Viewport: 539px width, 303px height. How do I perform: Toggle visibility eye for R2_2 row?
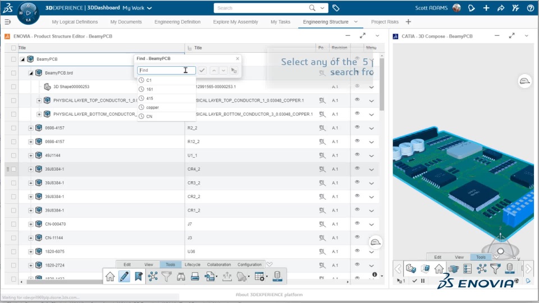(357, 127)
